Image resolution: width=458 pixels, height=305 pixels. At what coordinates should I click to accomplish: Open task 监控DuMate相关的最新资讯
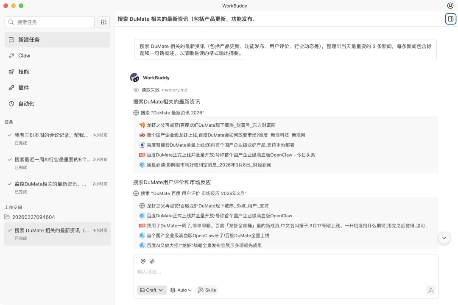click(x=57, y=187)
